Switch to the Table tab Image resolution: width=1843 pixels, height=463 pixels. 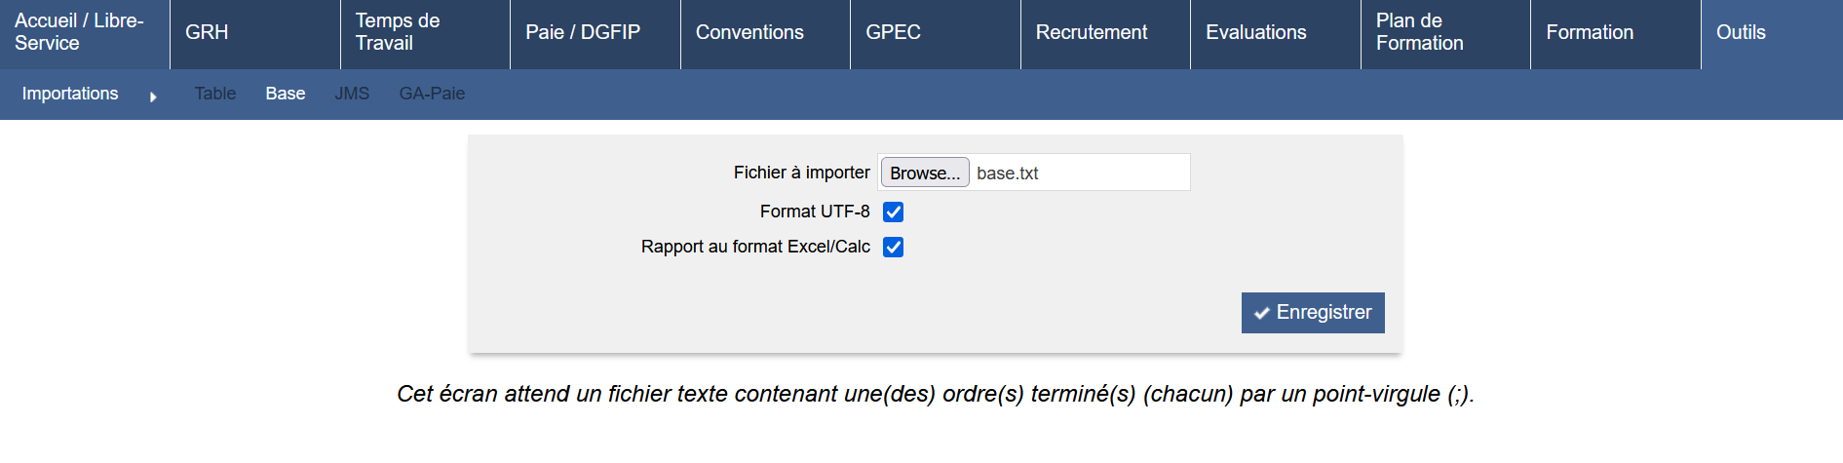coord(214,94)
